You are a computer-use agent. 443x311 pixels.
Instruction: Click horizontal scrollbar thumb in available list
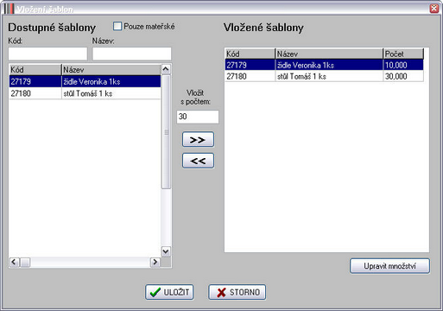(x=25, y=262)
